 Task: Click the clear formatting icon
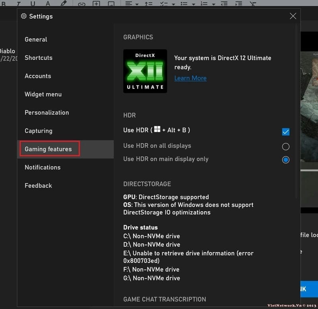(253, 4)
